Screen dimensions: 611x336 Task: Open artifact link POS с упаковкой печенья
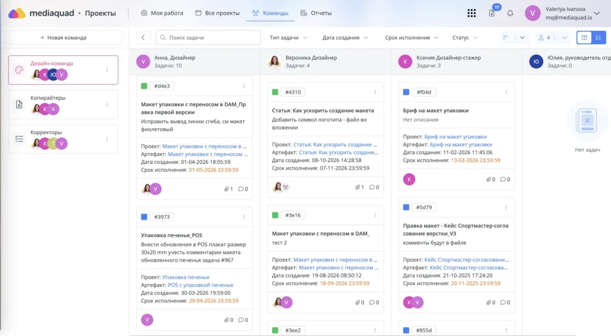200,285
